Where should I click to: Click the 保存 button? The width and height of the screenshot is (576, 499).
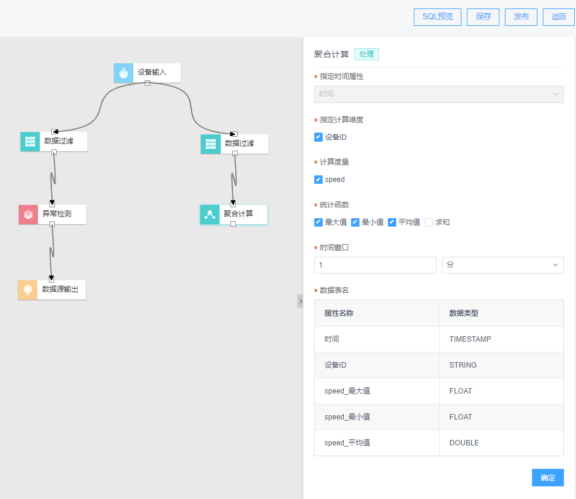click(483, 17)
